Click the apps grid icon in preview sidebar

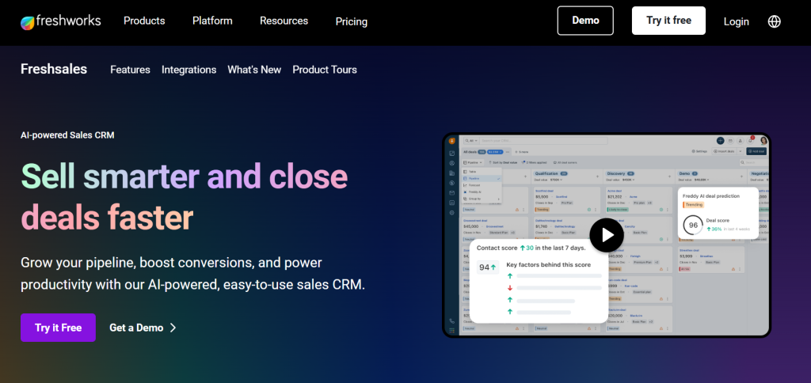(x=452, y=330)
